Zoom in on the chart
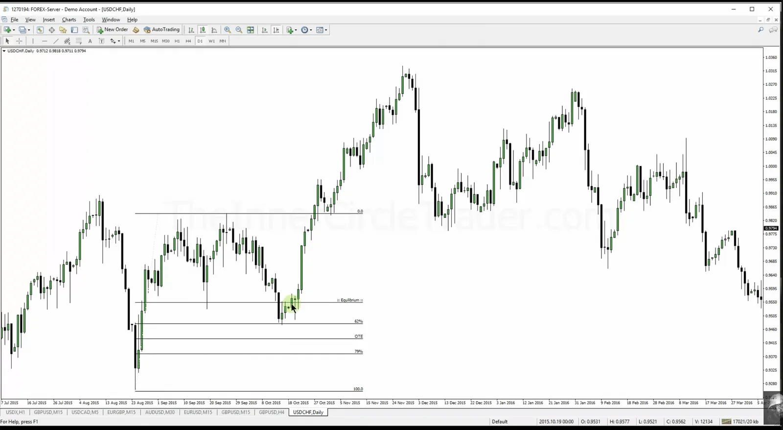Screen dimensions: 783x430 pyautogui.click(x=228, y=30)
